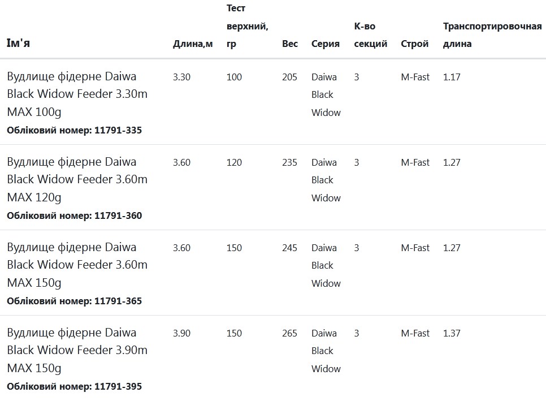This screenshot has height=401, width=546.
Task: Click the 205 weight value in first row
Action: (289, 77)
